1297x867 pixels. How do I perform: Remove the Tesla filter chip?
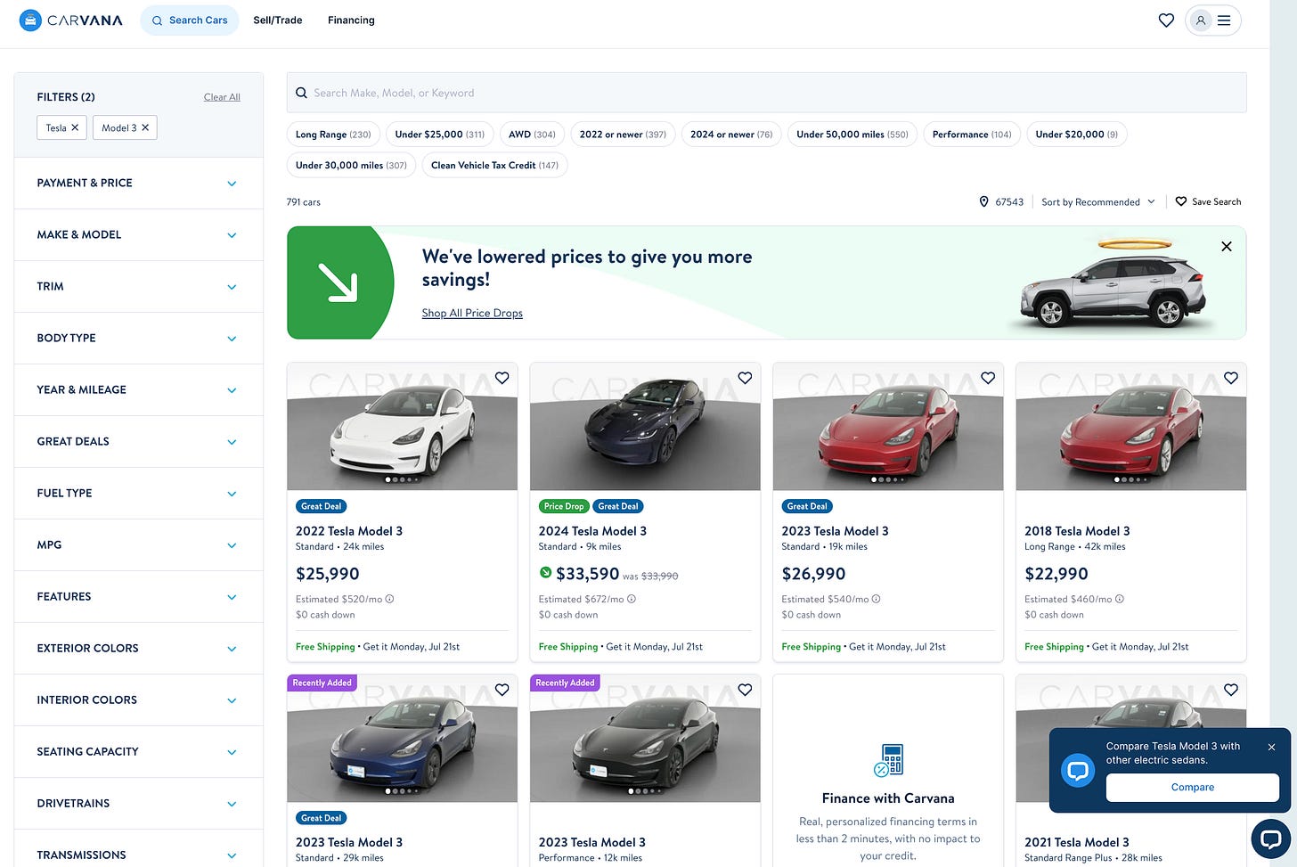pyautogui.click(x=75, y=127)
